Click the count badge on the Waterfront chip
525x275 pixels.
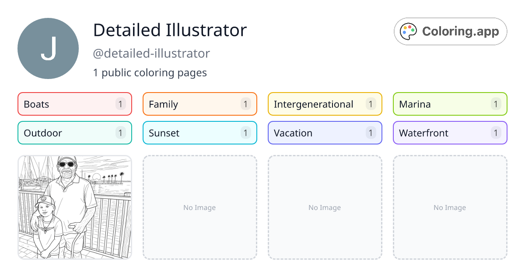[x=496, y=133]
